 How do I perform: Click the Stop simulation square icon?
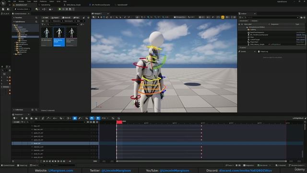pos(67,9)
